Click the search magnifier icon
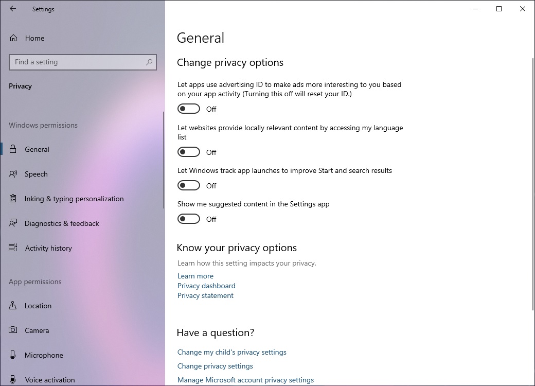The width and height of the screenshot is (535, 386). point(149,62)
